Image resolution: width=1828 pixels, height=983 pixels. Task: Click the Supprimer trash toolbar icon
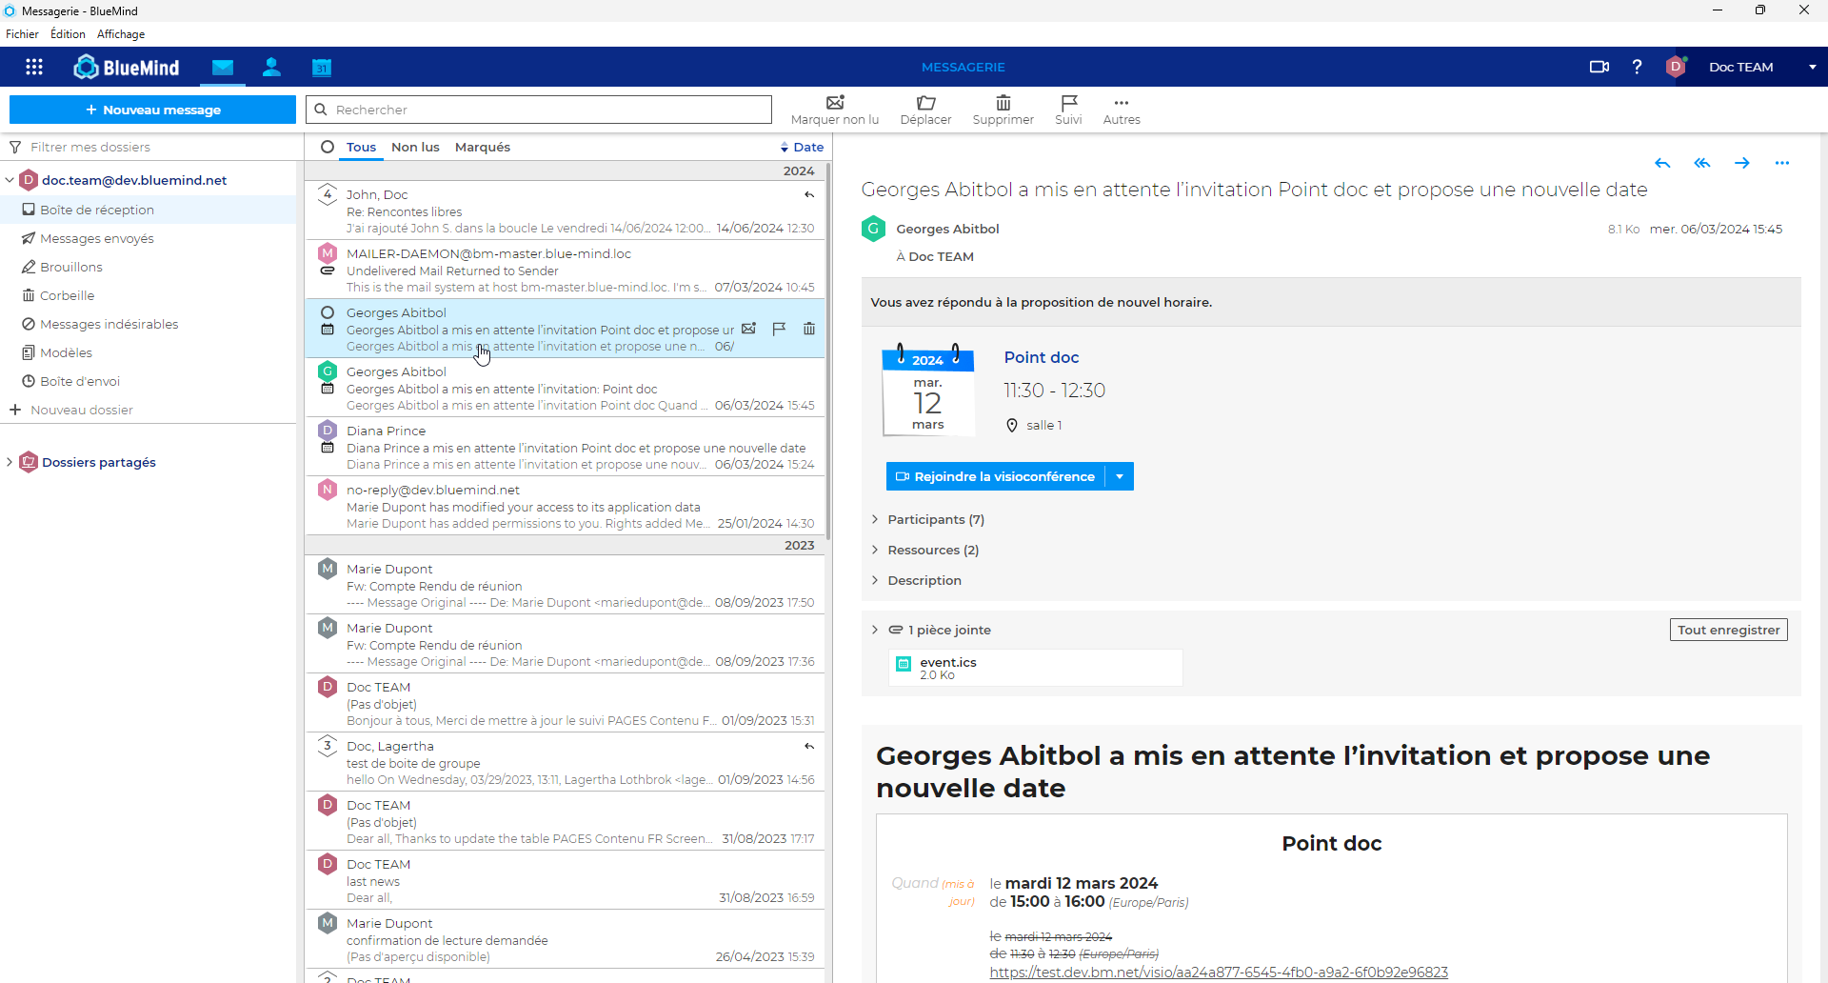coord(1003,103)
